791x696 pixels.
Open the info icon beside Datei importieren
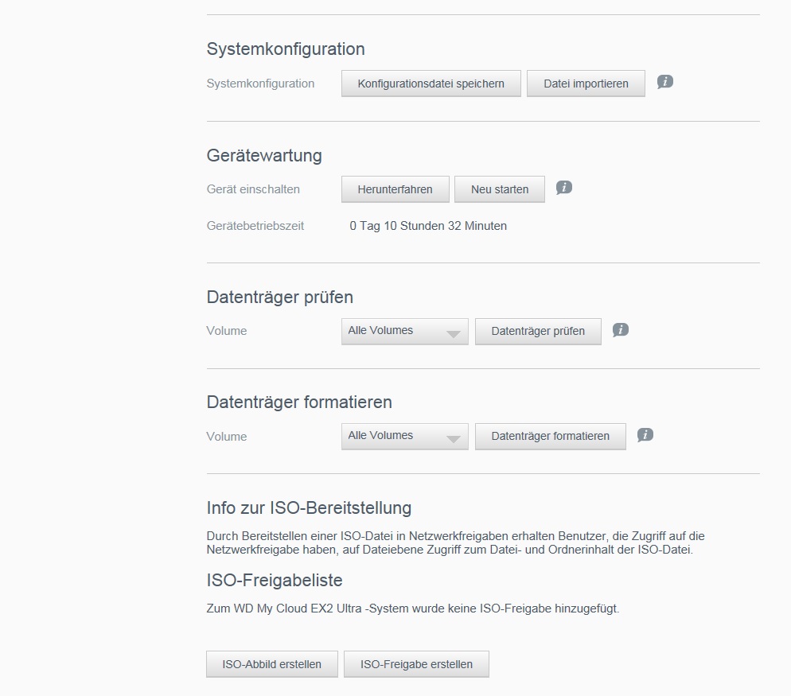click(665, 82)
